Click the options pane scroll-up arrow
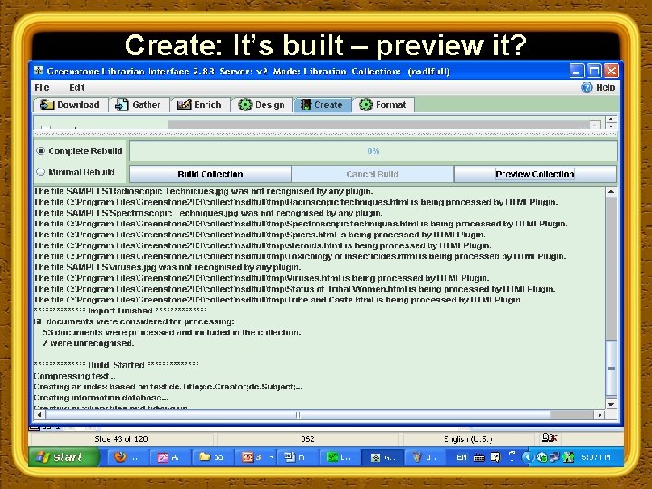 coord(611,120)
